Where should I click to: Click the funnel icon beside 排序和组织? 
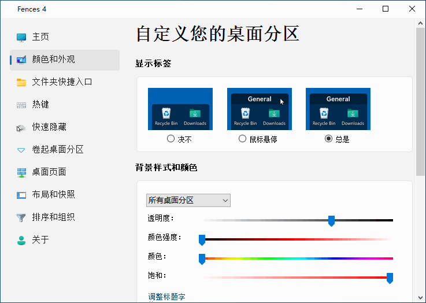click(x=21, y=217)
